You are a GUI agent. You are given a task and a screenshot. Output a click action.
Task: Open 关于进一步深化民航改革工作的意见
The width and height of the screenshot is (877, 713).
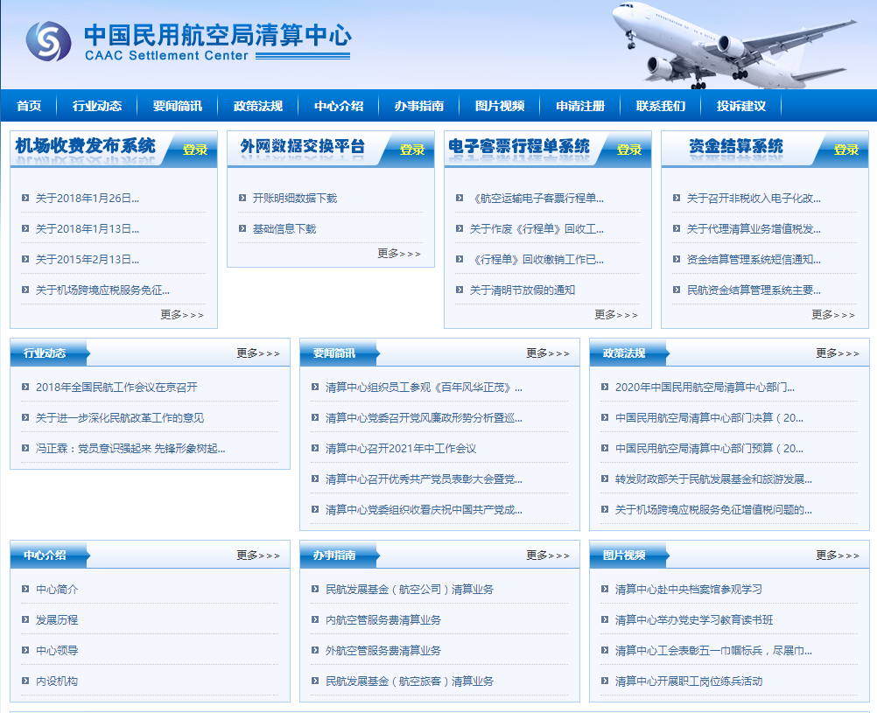[120, 418]
